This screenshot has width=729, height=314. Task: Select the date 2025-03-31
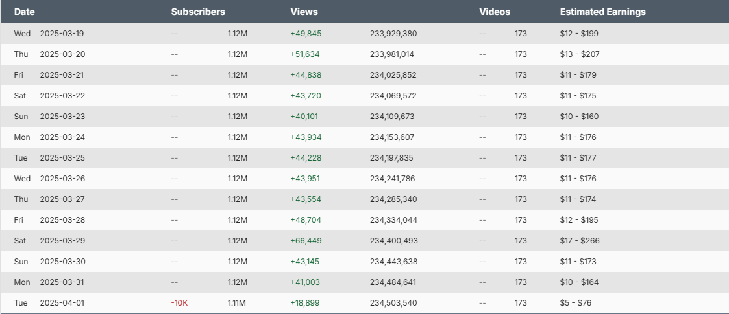pyautogui.click(x=62, y=282)
